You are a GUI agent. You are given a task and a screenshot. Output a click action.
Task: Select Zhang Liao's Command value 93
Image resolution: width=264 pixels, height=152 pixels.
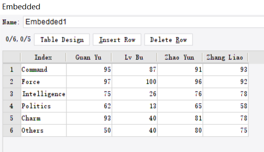226,70
